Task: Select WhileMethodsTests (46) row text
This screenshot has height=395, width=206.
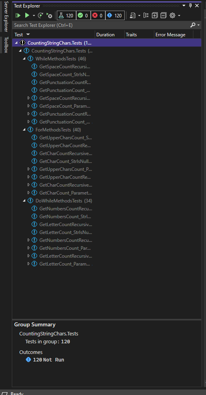Action: (61, 59)
